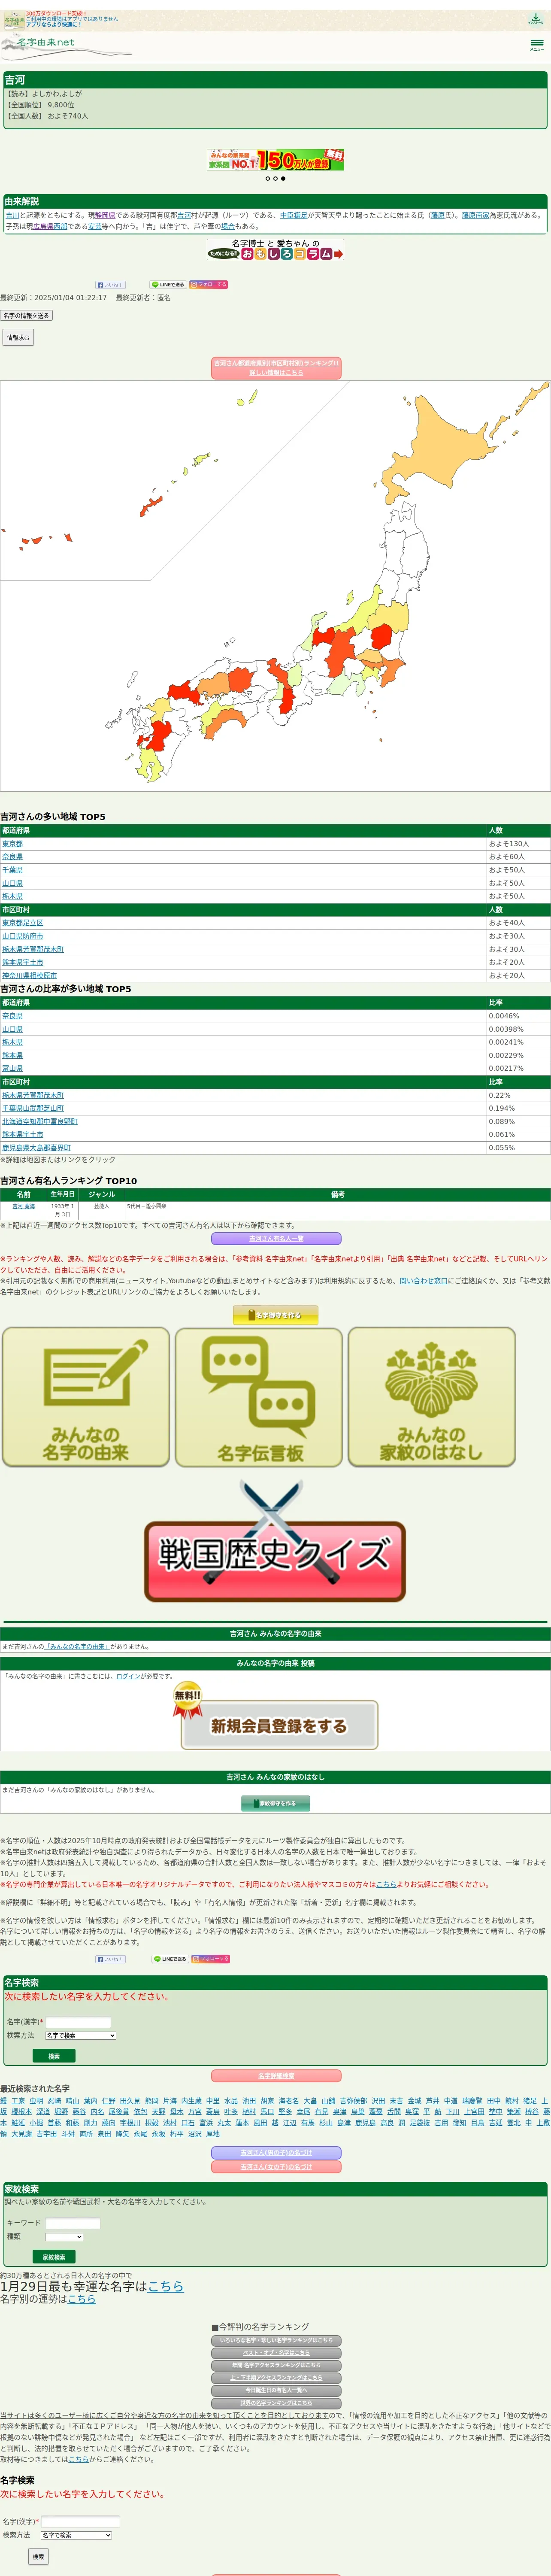551x2576 pixels.
Task: Open the bottom 検索方法 dropdown
Action: coord(76,2535)
